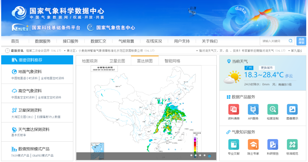308x162 pixels.
Task: Open the 首页 menu item
Action: click(x=15, y=41)
